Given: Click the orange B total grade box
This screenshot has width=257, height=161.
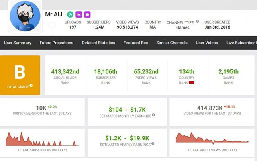Looking at the screenshot, I should coord(20,75).
